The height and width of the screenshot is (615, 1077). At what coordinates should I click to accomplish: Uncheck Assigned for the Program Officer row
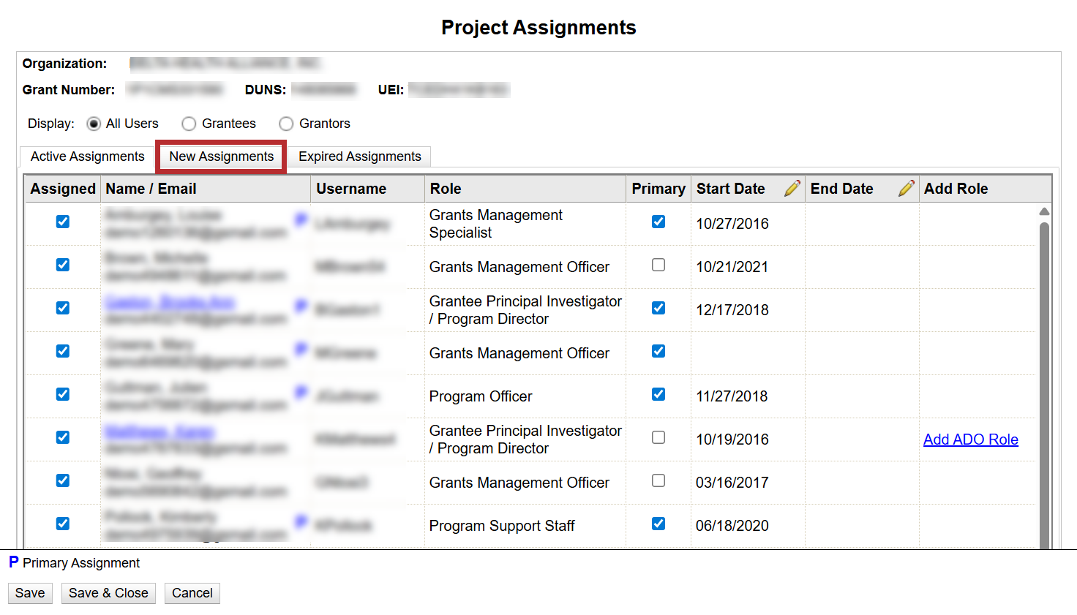[63, 394]
